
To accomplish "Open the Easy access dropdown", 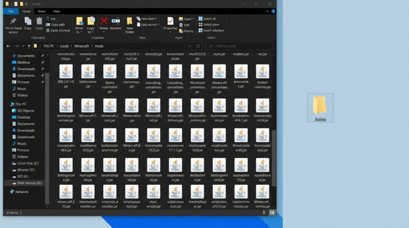I will coord(148,24).
